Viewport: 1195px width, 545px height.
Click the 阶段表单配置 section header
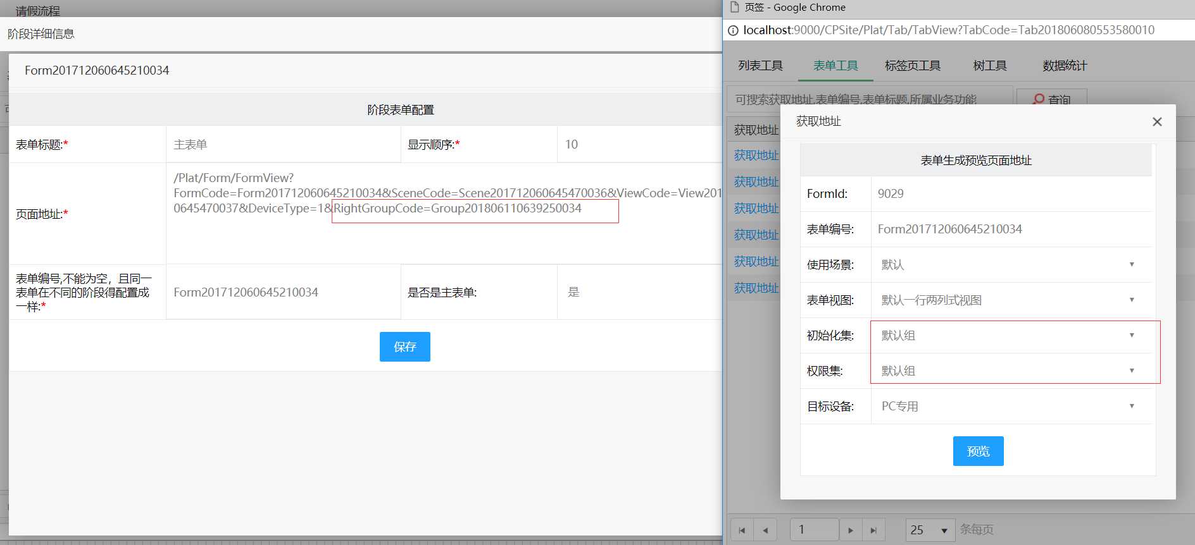(x=401, y=110)
